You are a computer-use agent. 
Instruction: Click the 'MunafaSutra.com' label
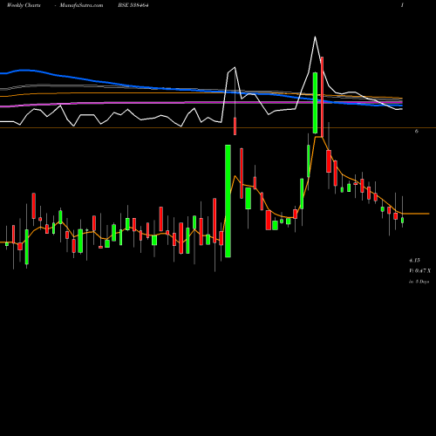81,5
